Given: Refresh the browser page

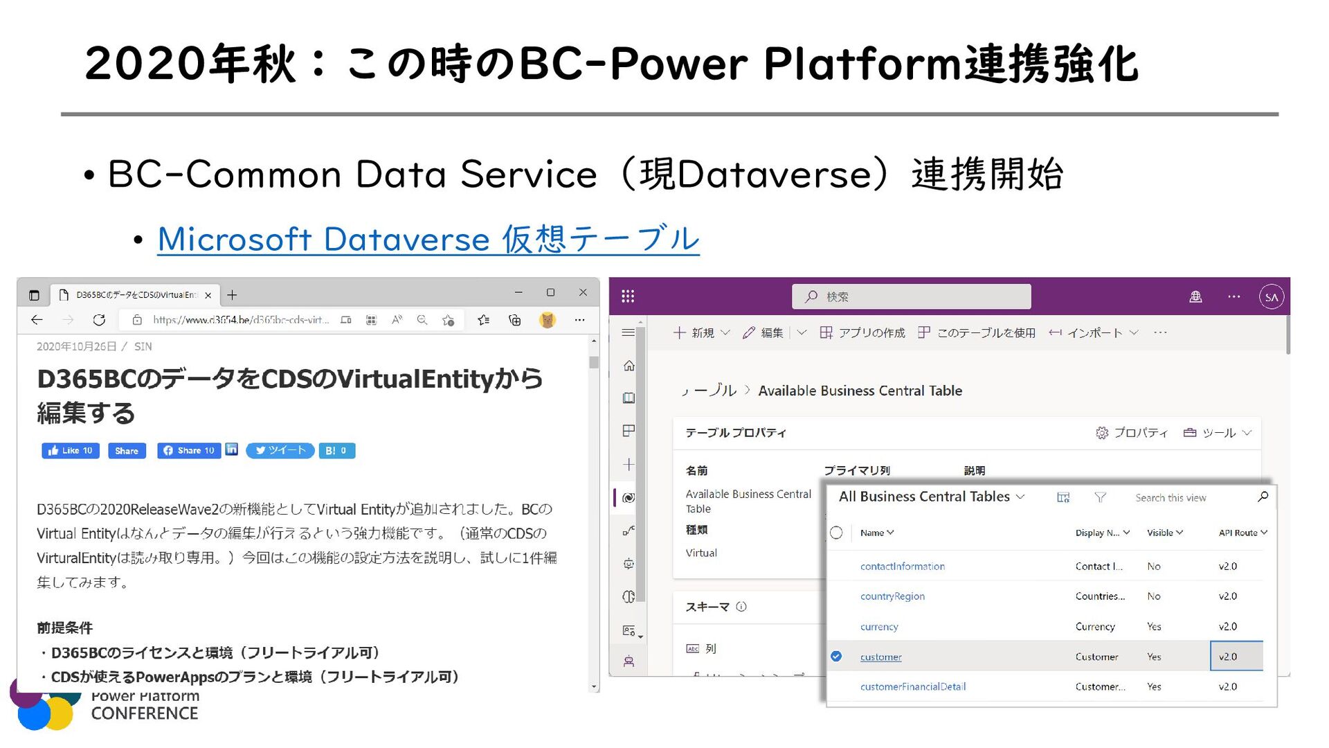Looking at the screenshot, I should [99, 320].
